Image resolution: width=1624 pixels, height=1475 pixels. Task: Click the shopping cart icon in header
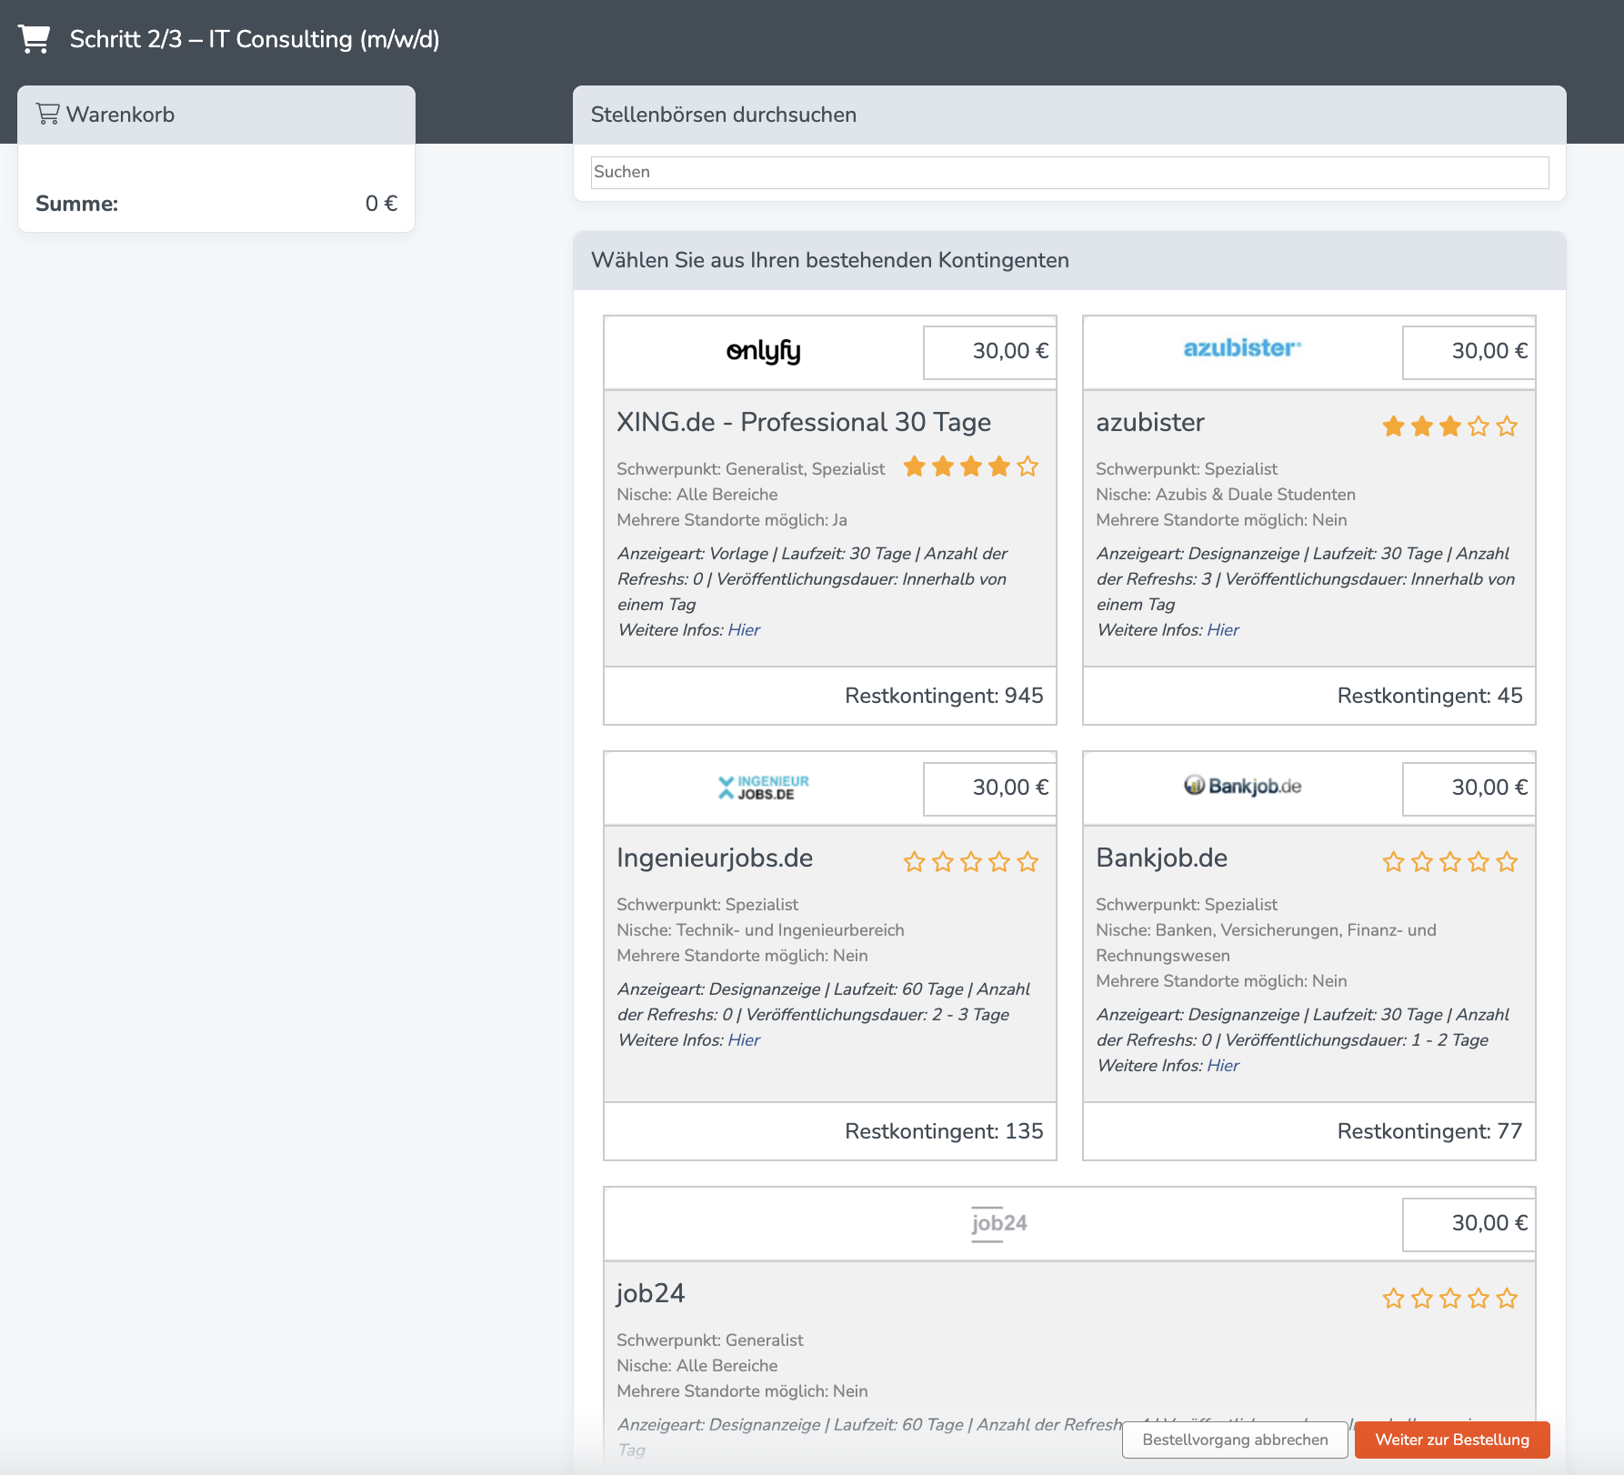[x=35, y=39]
